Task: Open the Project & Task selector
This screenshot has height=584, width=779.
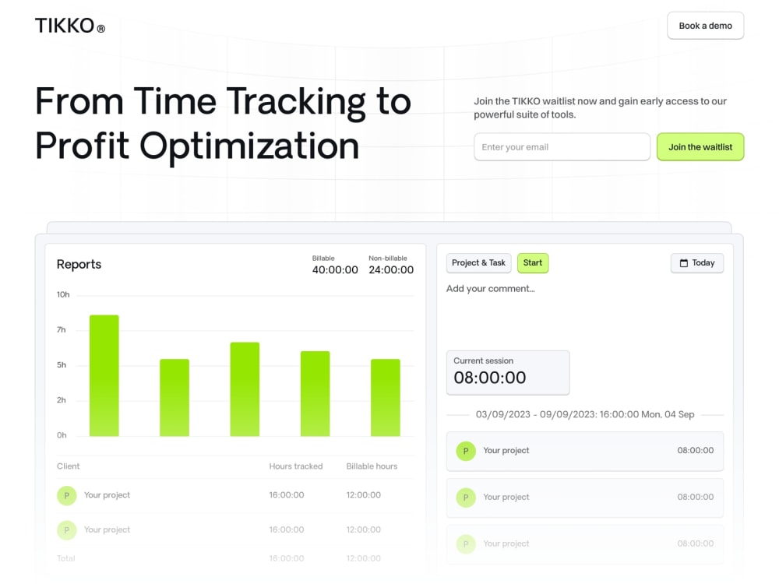Action: pyautogui.click(x=478, y=262)
